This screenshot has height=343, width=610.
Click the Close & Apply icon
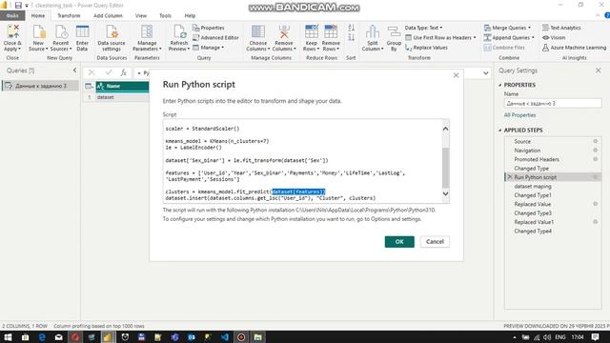[12, 37]
